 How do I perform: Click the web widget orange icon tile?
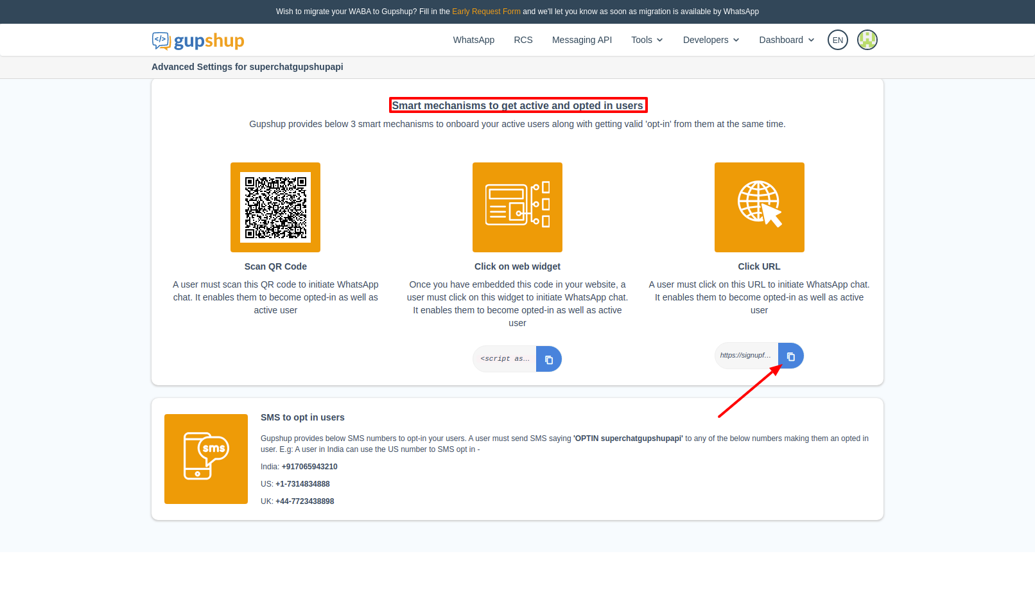tap(517, 207)
